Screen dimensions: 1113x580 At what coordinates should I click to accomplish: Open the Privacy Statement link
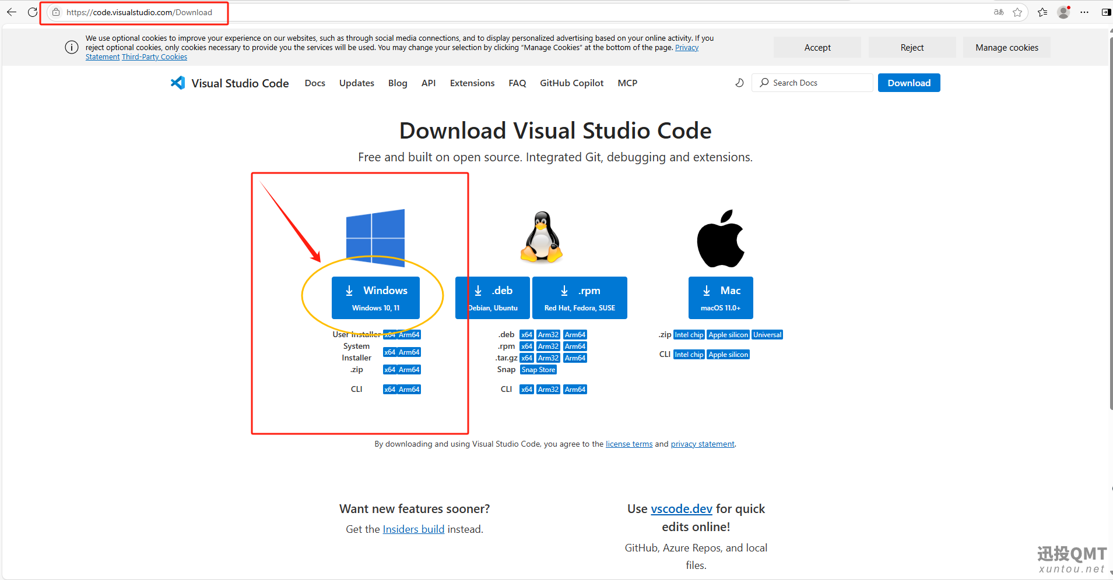(686, 48)
